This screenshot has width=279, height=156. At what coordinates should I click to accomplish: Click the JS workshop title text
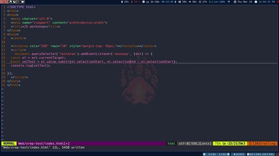[34, 26]
